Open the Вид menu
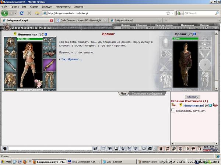The width and height of the screenshot is (221, 165). pos(24,7)
